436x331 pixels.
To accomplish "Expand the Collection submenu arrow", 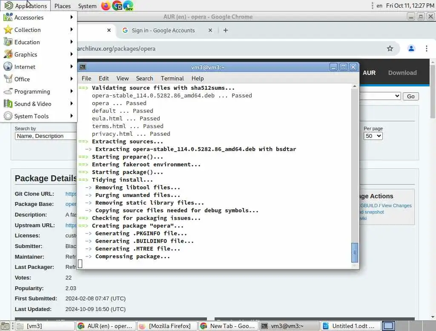I will tap(72, 29).
